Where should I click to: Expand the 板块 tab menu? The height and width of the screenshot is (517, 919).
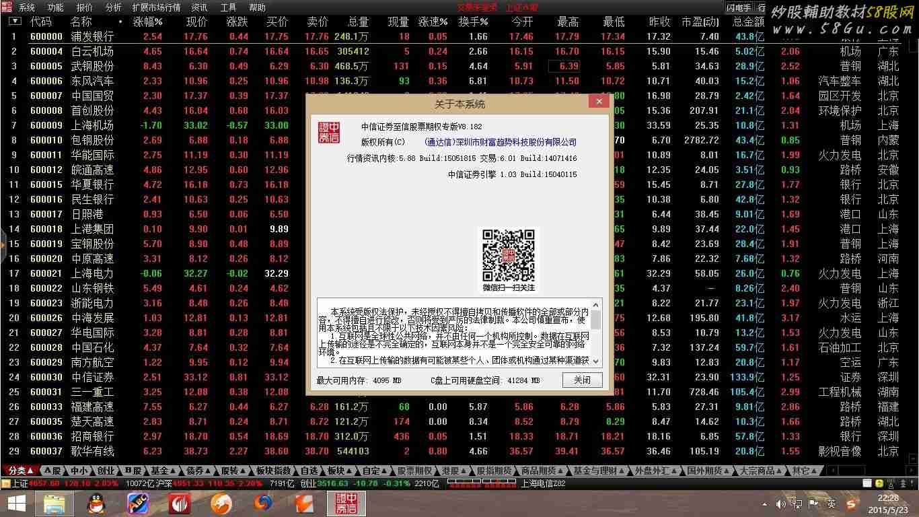340,471
